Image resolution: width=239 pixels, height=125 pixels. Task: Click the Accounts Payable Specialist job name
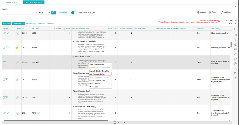pos(85,41)
